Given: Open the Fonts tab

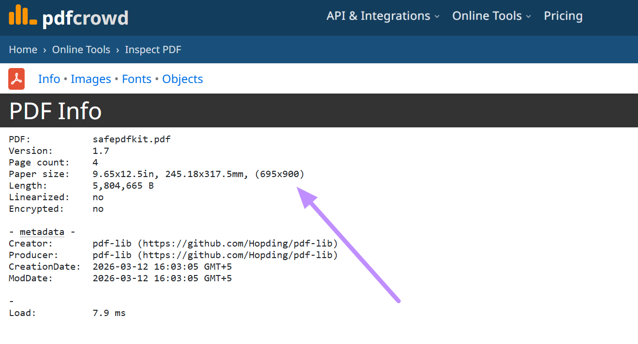Looking at the screenshot, I should 136,79.
